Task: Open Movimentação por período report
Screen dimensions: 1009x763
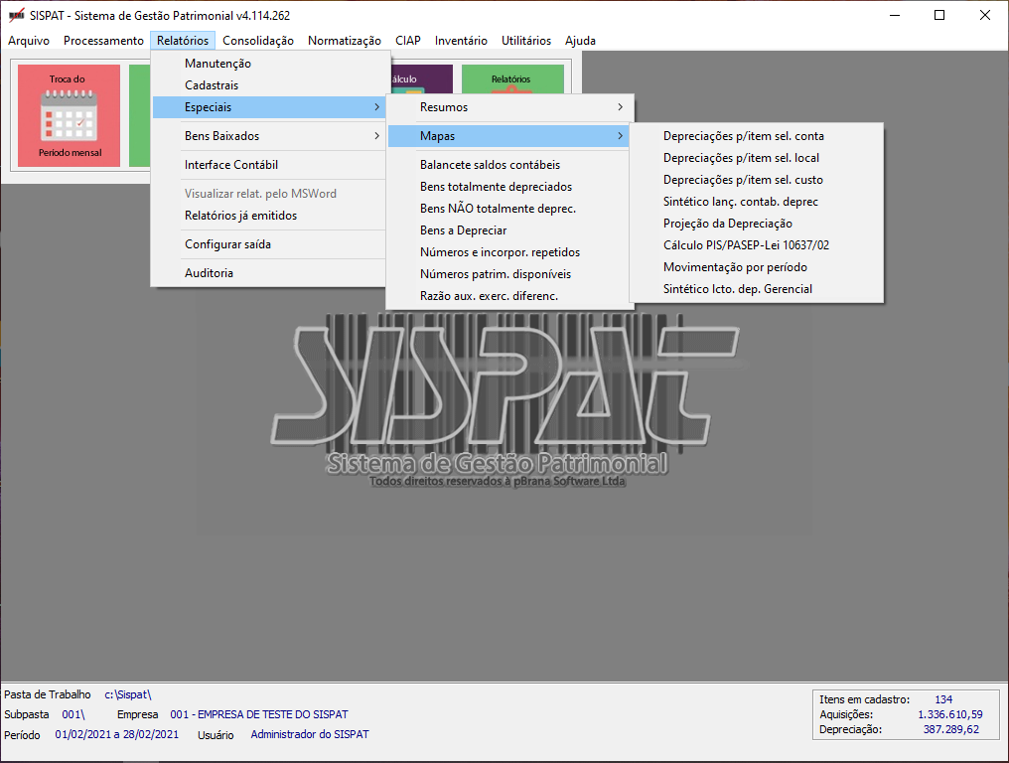Action: (x=735, y=267)
